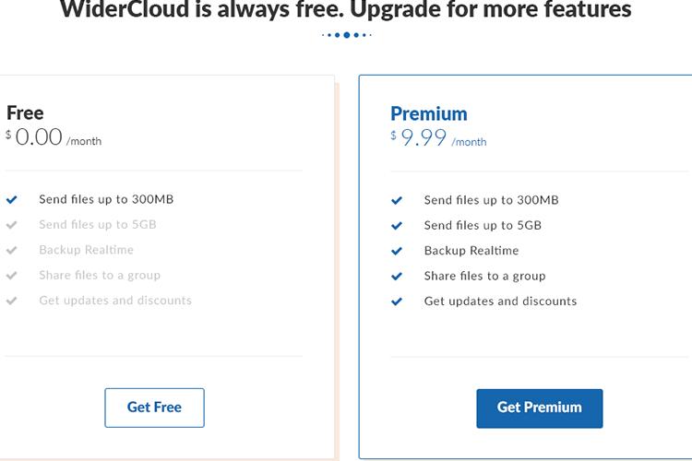Click checkmark beside Free 300MB feature
Screen dimensions: 692x461
[11, 200]
